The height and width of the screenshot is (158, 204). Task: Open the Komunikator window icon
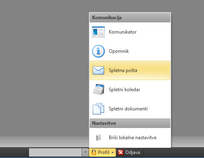98,32
